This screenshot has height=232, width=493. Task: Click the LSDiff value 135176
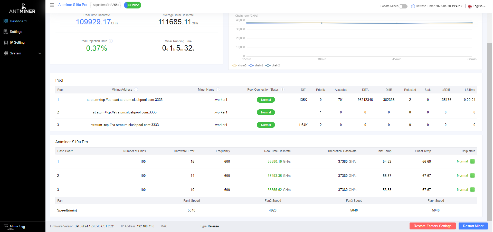pyautogui.click(x=445, y=100)
